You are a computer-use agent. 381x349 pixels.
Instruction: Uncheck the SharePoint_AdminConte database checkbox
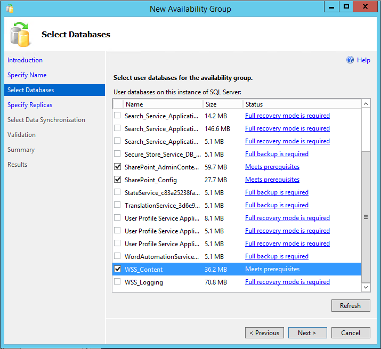click(x=117, y=167)
